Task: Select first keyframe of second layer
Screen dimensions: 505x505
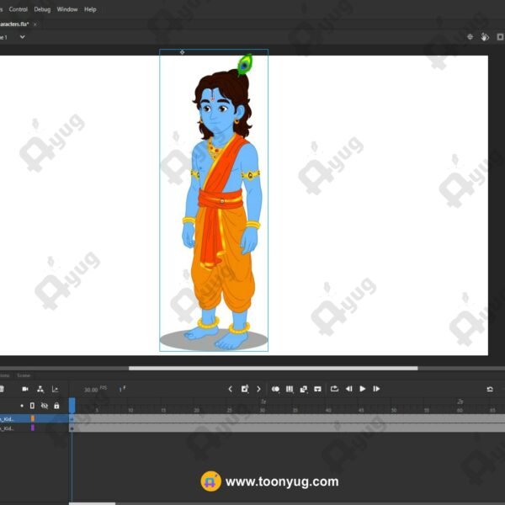Action: [x=72, y=428]
